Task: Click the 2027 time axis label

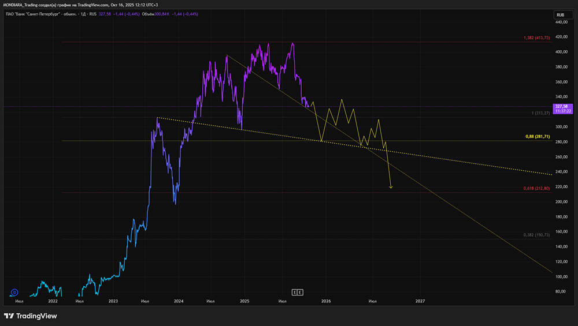Action: click(420, 301)
